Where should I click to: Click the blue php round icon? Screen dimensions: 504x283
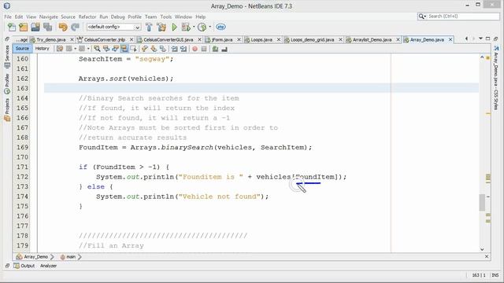pos(220,27)
